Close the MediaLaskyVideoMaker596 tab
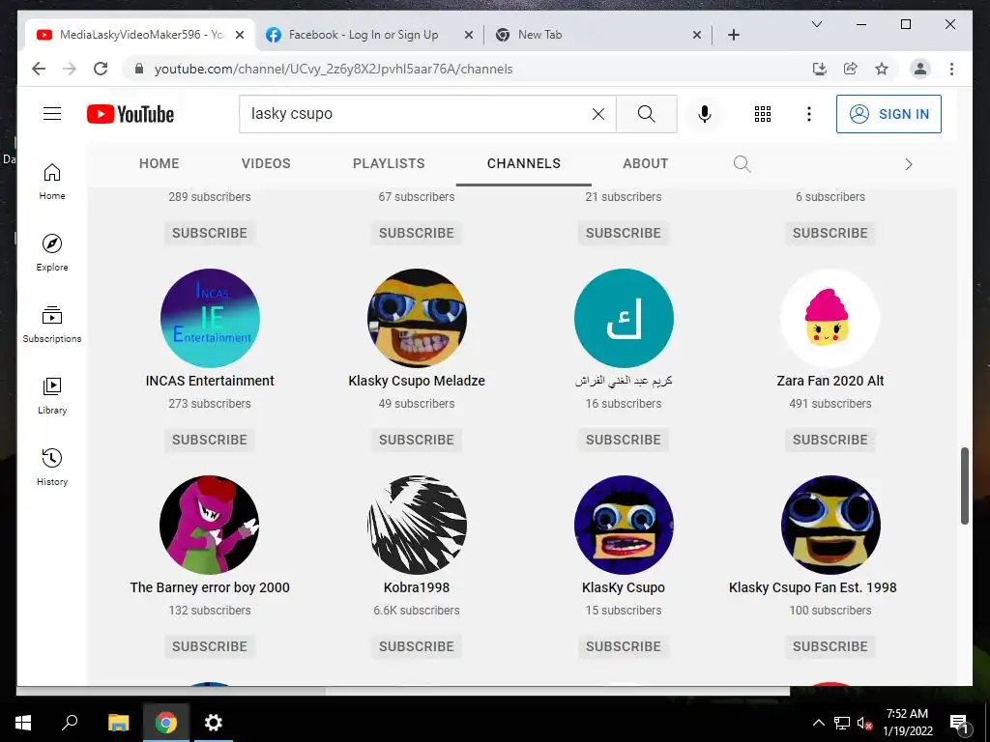 (240, 35)
